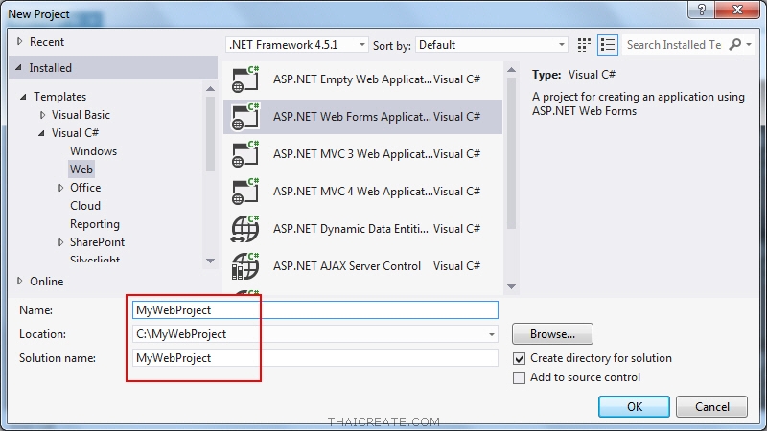Click the Browse... button
The image size is (767, 431).
tap(553, 334)
